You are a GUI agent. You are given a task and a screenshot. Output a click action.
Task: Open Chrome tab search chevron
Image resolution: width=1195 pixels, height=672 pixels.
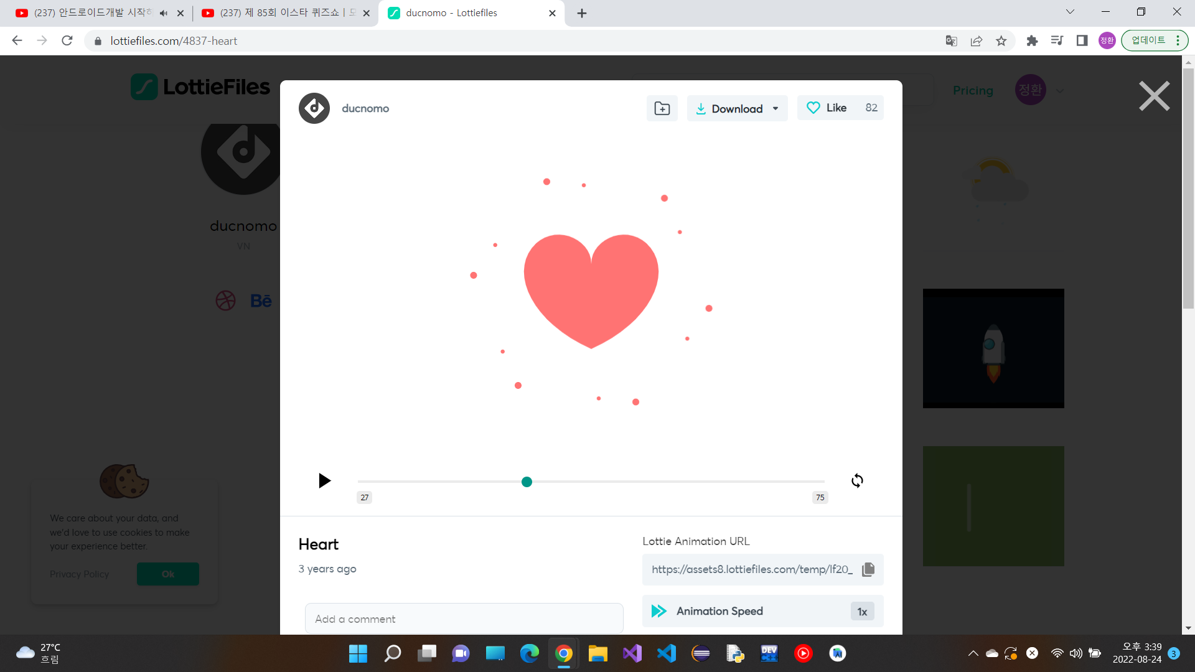(1070, 12)
